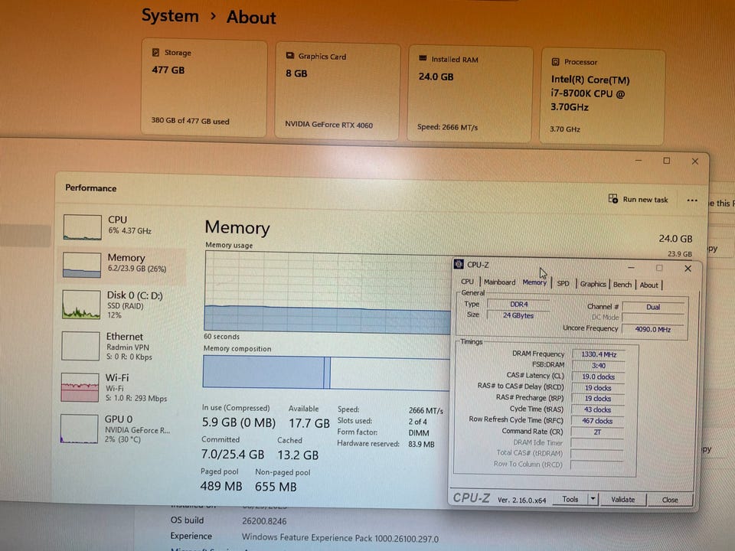Click the FSB:DRAM value 3:40
The height and width of the screenshot is (551, 735).
pyautogui.click(x=599, y=366)
